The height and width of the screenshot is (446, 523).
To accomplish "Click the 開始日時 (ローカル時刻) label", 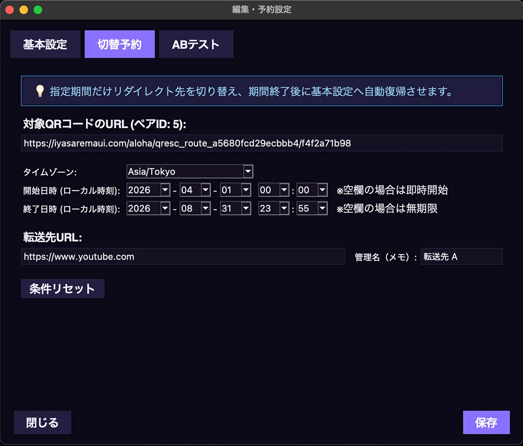I will [71, 191].
